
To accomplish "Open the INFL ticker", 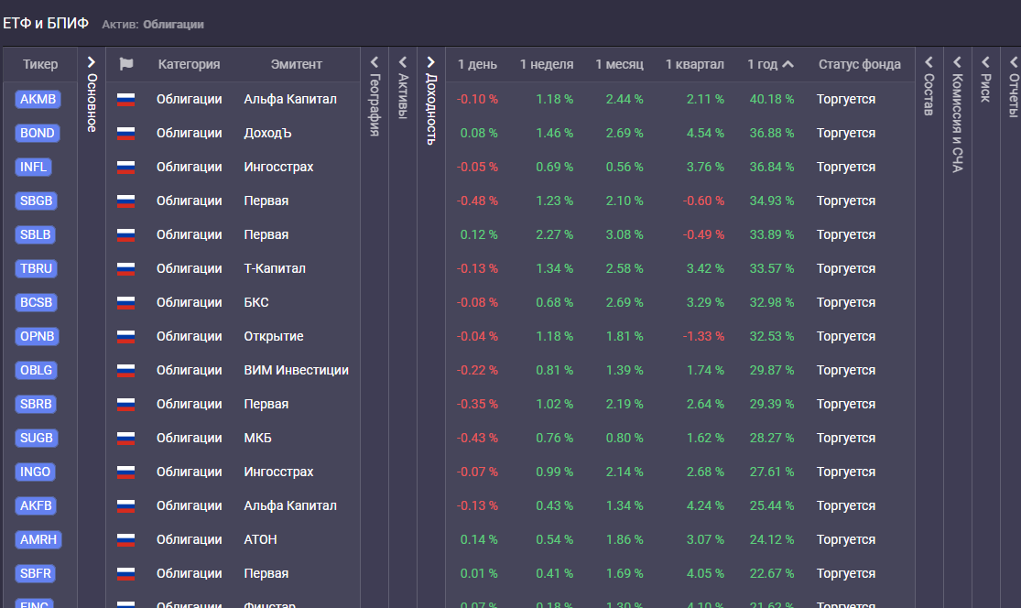I will [33, 167].
